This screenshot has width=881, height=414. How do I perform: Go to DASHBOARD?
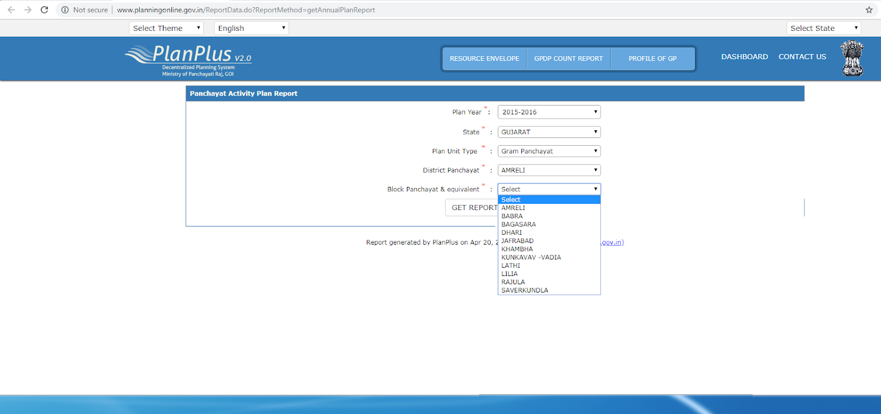click(744, 57)
